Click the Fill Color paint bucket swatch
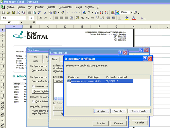 click(x=127, y=18)
